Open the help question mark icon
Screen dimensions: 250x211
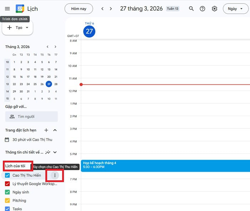click(202, 9)
